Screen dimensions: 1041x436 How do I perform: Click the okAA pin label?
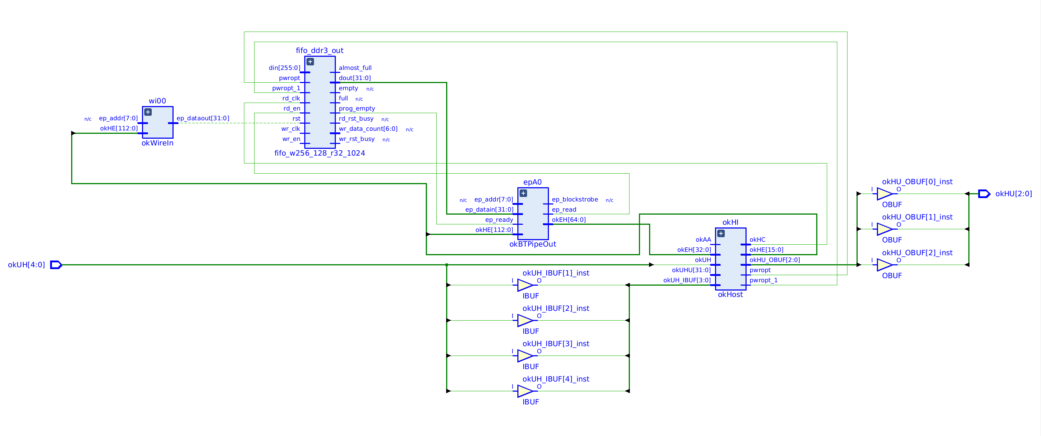703,239
